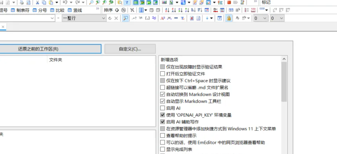Click the options list scroll-up arrow
The width and height of the screenshot is (337, 154).
284,59
